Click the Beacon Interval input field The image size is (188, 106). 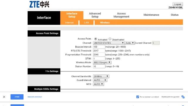tap(99, 47)
